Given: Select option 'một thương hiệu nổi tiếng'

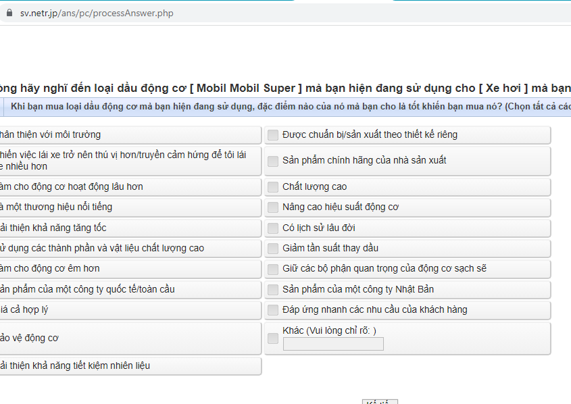Looking at the screenshot, I should click(x=130, y=207).
